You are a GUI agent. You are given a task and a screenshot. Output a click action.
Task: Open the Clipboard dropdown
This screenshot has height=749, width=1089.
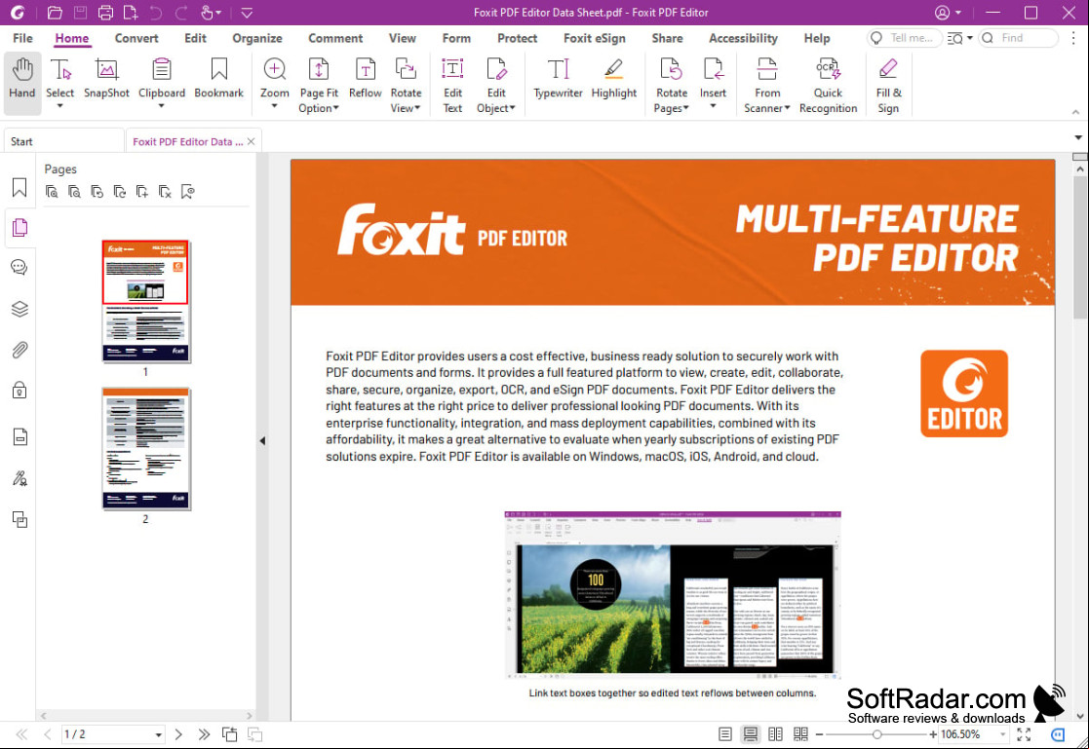tap(161, 106)
